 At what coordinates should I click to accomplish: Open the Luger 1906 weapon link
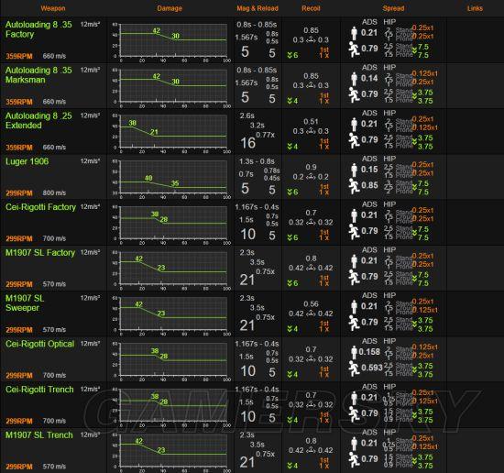click(x=27, y=161)
